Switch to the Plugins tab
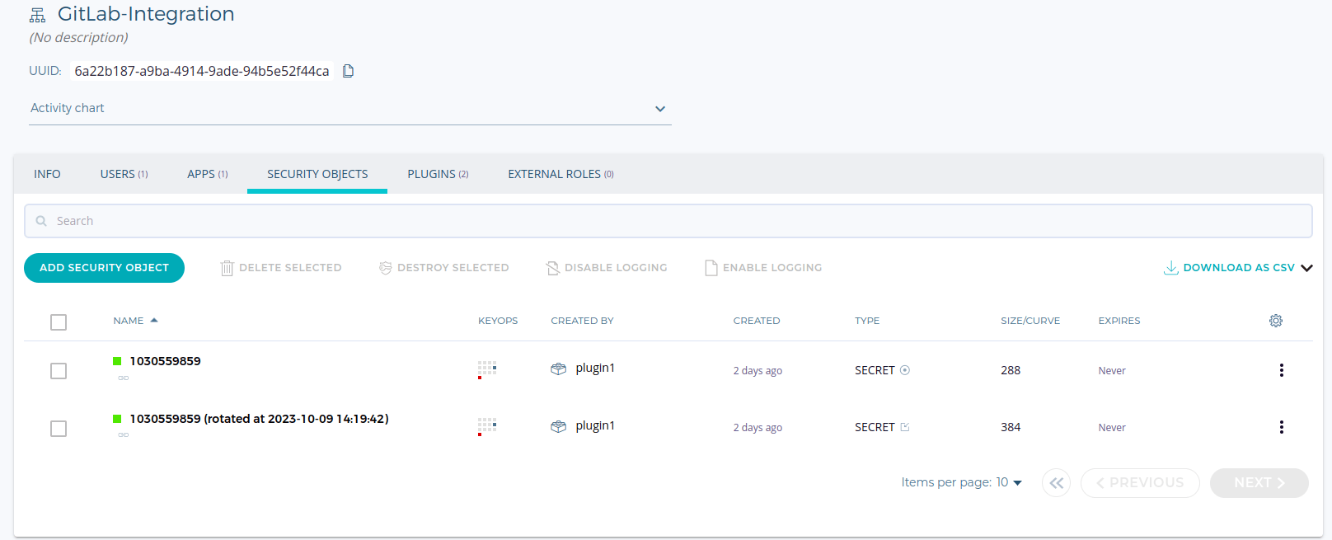This screenshot has width=1332, height=540. click(438, 174)
